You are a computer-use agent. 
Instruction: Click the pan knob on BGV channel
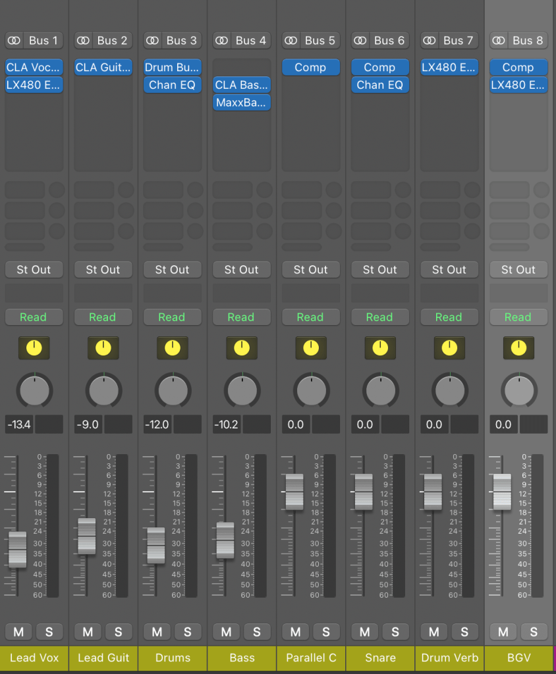tap(518, 390)
